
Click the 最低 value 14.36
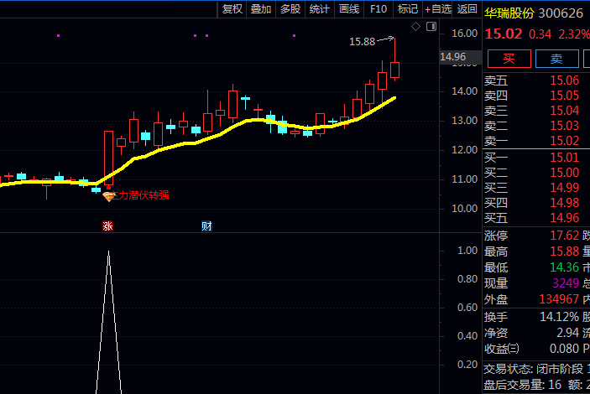click(565, 267)
